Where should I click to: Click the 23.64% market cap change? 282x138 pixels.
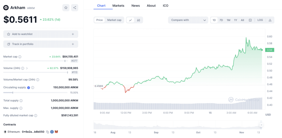click(x=55, y=57)
